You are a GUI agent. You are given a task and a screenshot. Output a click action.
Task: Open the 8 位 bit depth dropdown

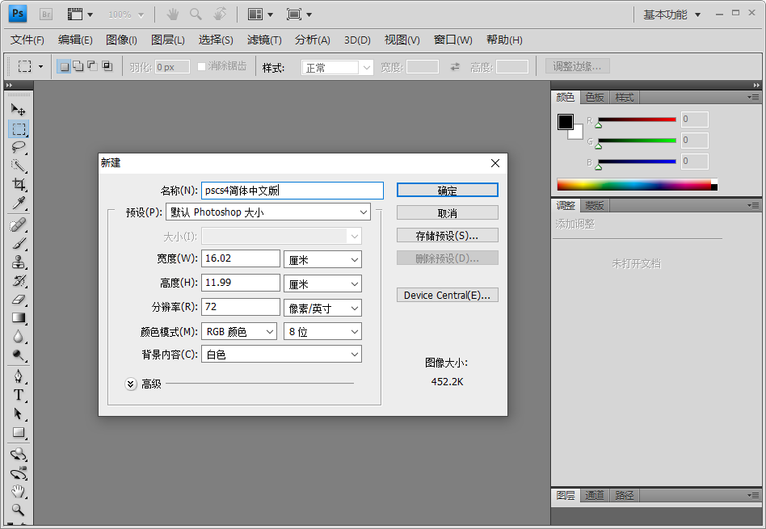pos(322,332)
